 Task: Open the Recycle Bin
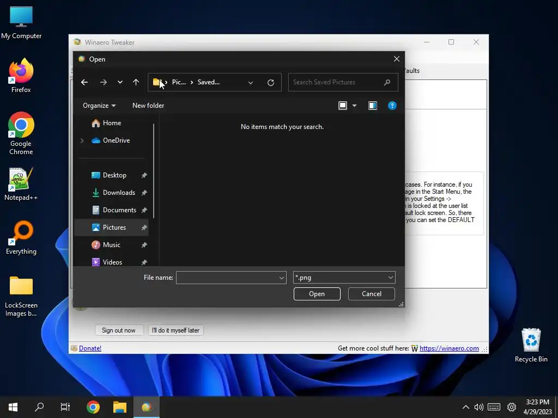pos(531,345)
